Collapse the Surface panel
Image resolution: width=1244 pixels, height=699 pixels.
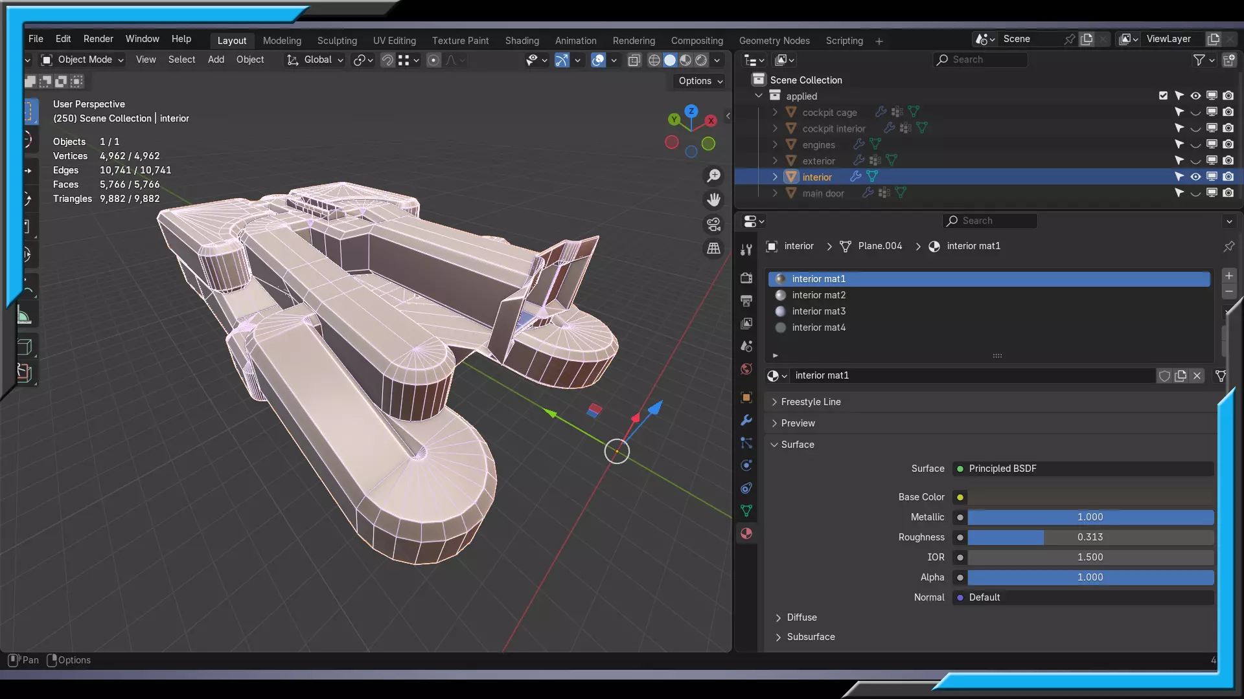pyautogui.click(x=774, y=445)
